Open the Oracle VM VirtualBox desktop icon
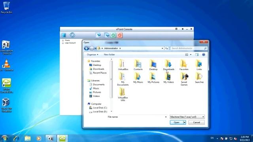The width and height of the screenshot is (253, 142). pos(6,105)
